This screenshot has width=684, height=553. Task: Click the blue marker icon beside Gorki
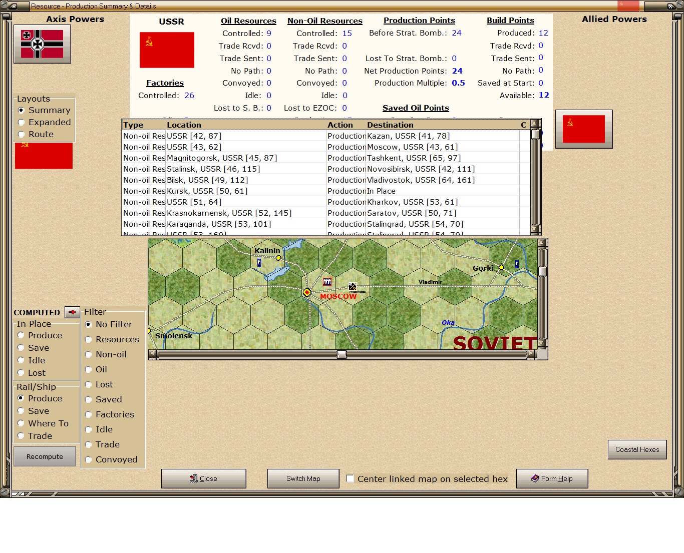tap(517, 264)
